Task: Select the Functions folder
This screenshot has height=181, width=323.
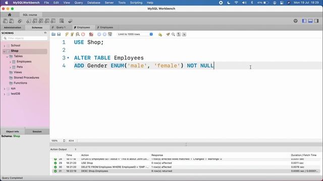Action: [20, 83]
